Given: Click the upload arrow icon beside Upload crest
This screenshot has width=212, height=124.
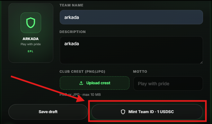Looking at the screenshot, I should coord(81,83).
